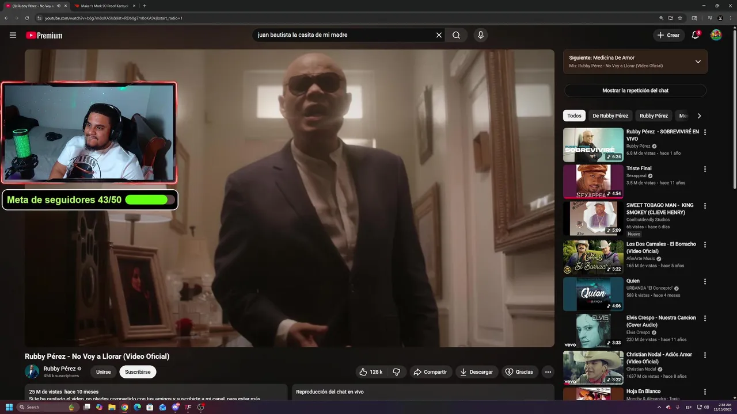Start voice search with the microphone icon
The height and width of the screenshot is (414, 737).
tap(480, 35)
